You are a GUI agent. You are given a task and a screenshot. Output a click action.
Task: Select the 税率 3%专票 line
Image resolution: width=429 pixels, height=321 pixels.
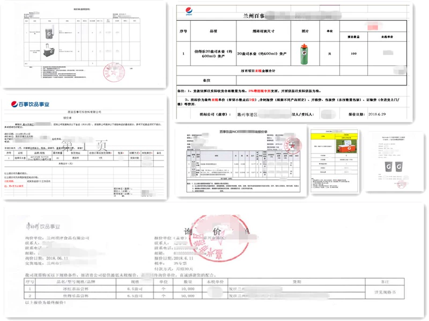point(171,263)
